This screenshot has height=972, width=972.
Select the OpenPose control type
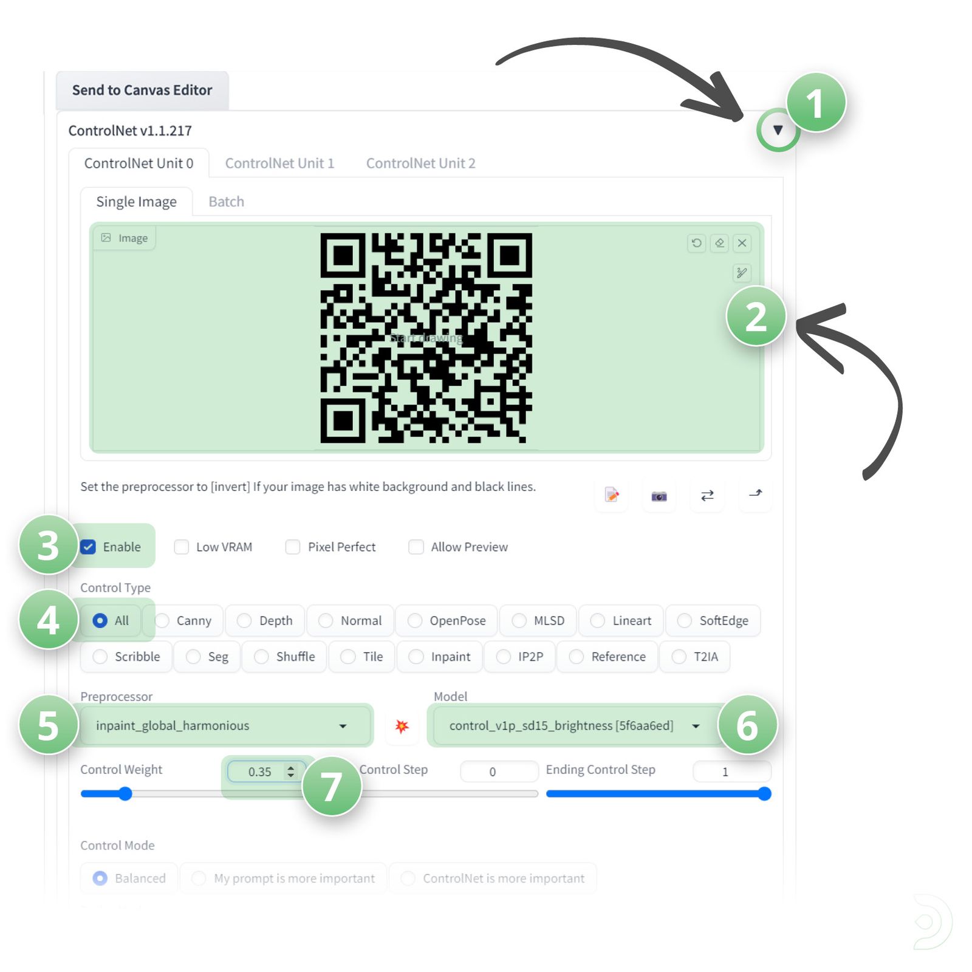[447, 620]
